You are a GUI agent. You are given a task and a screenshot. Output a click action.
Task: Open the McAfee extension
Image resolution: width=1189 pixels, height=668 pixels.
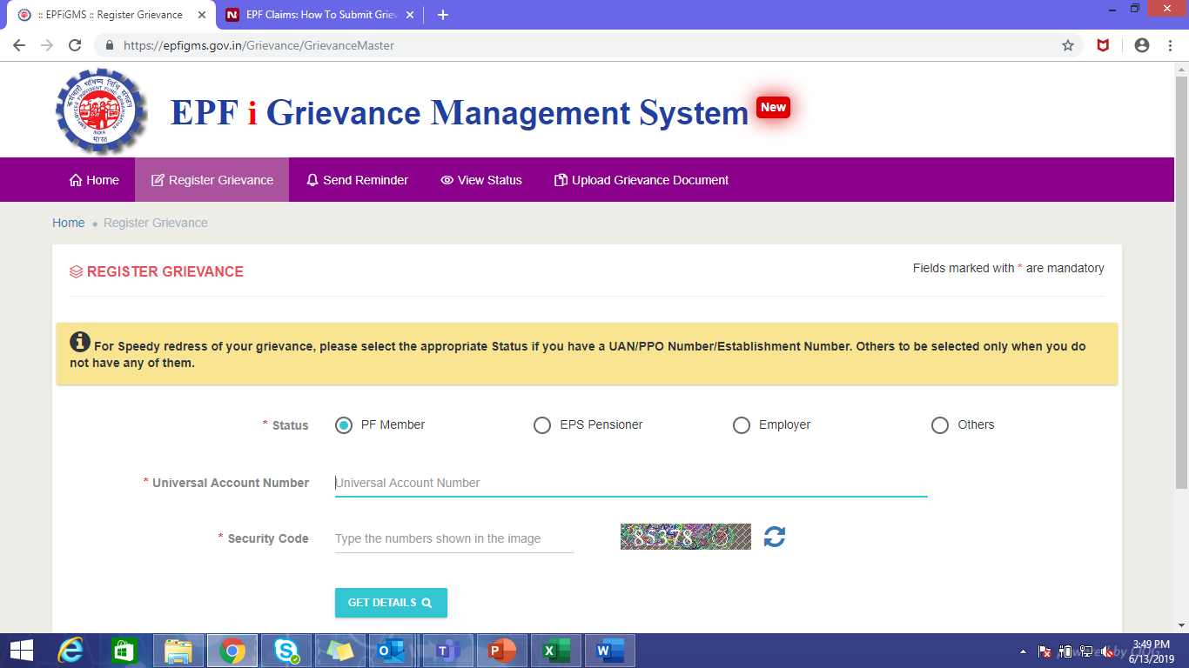click(x=1103, y=45)
